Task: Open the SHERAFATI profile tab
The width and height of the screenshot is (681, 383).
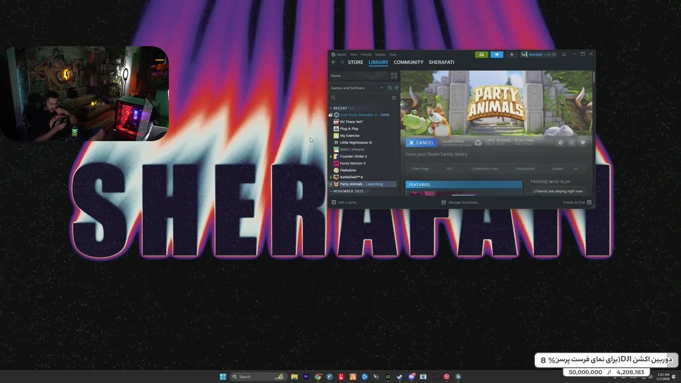Action: click(441, 62)
